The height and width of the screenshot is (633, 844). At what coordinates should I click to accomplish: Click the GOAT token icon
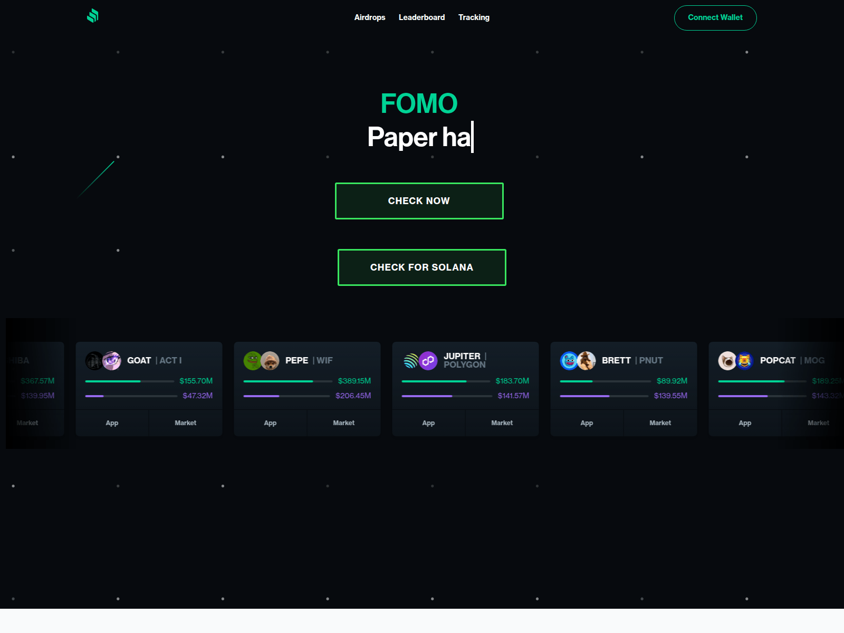point(94,360)
